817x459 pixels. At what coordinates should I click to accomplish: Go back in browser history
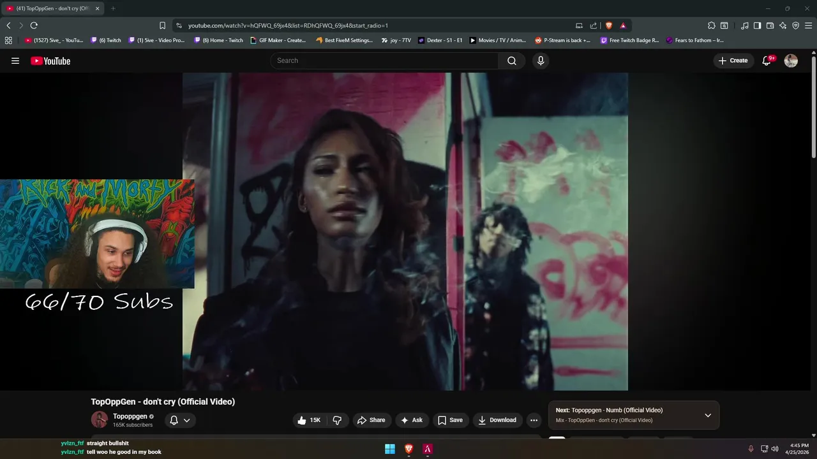point(8,25)
